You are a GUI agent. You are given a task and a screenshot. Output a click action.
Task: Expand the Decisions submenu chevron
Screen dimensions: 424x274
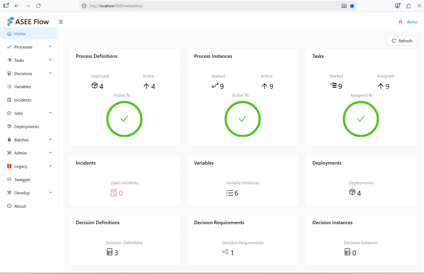(x=51, y=73)
